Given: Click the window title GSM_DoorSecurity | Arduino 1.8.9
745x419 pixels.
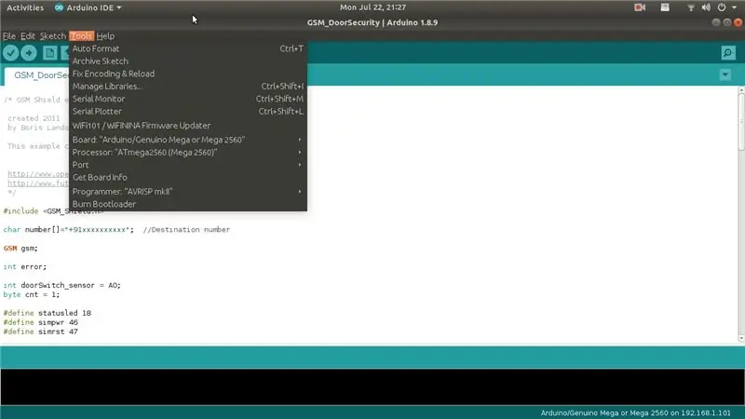Looking at the screenshot, I should [372, 22].
